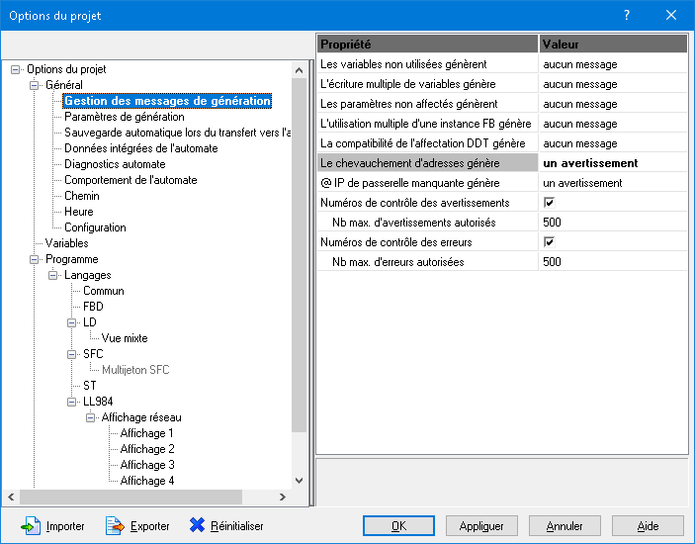Collapse the Affichage réseau node
Viewport: 695px width, 544px height.
(90, 417)
